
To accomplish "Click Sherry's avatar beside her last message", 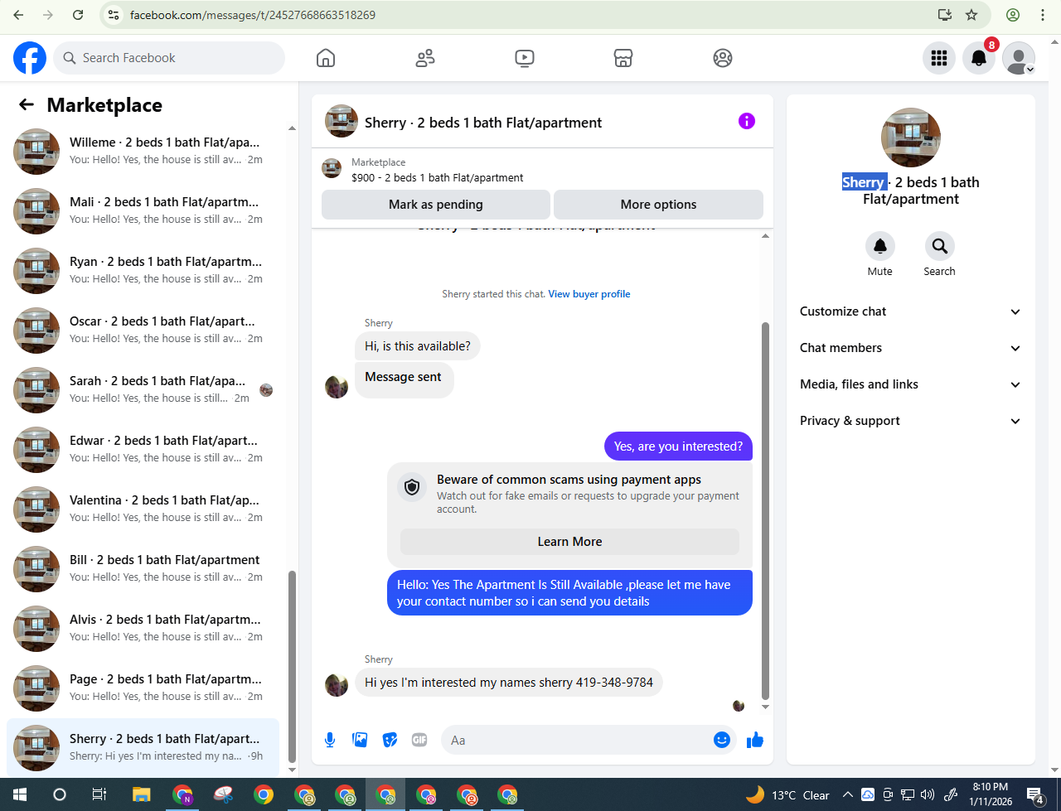I will coord(337,684).
